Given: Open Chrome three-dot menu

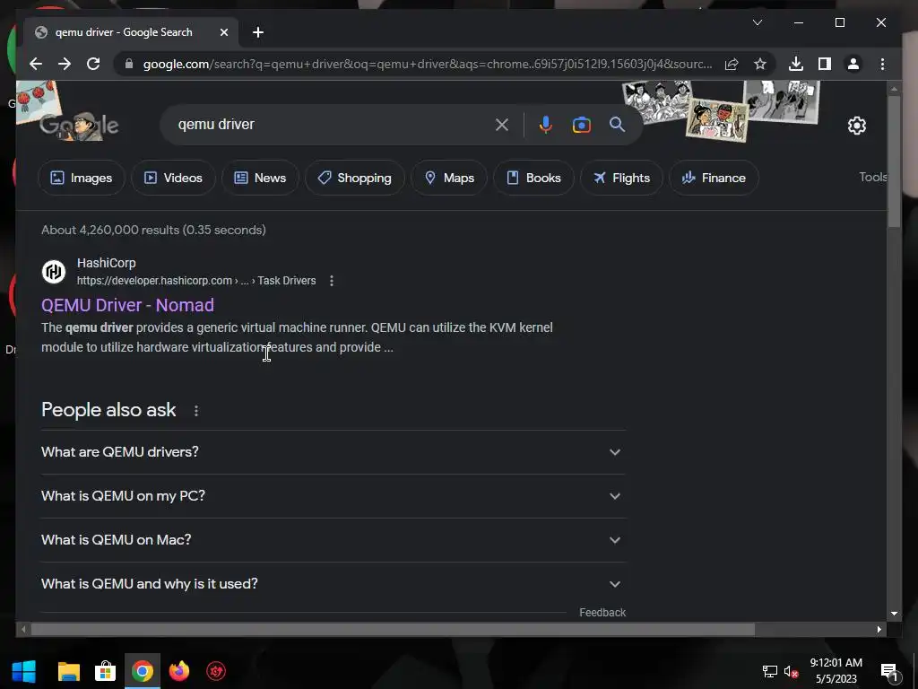Looking at the screenshot, I should coord(882,64).
